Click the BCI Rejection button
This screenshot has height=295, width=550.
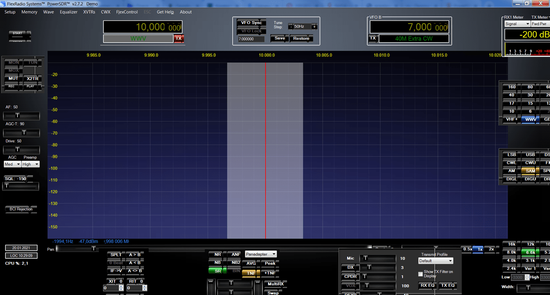[x=21, y=209]
